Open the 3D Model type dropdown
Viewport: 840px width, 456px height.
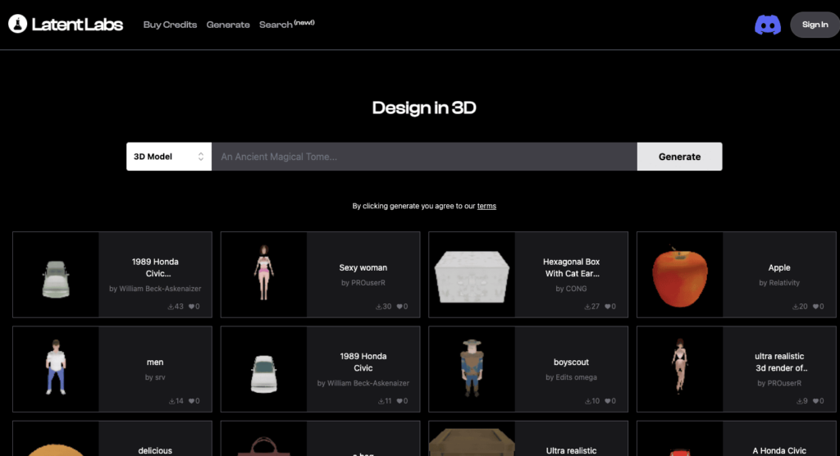tap(169, 157)
